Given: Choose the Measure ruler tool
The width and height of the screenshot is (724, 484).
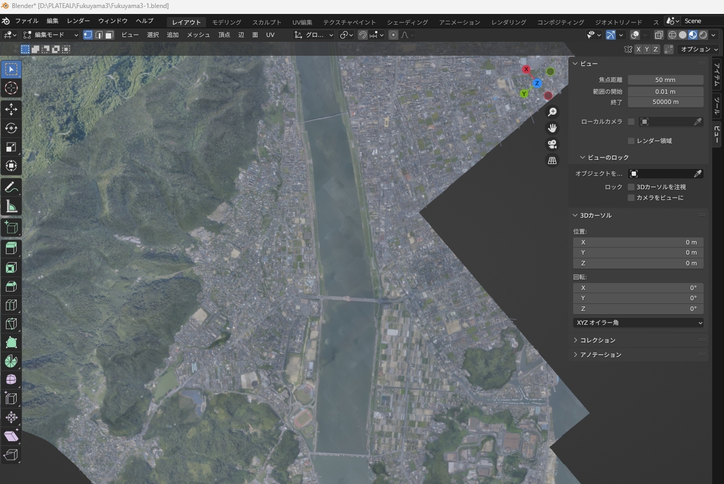Looking at the screenshot, I should click(11, 206).
